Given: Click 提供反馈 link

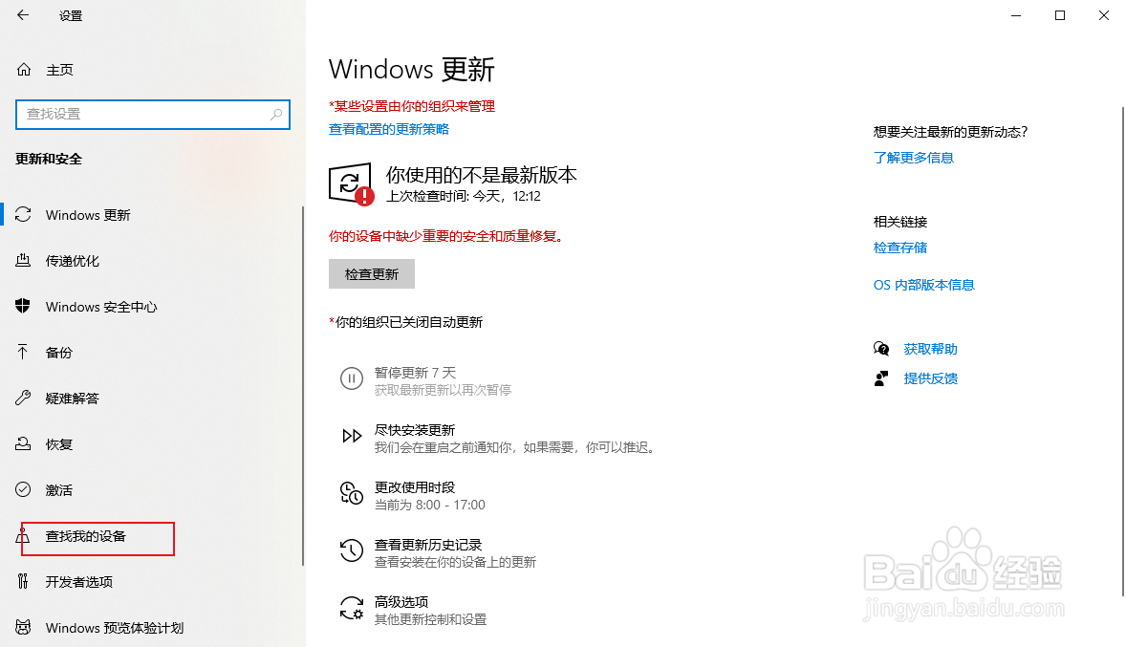Looking at the screenshot, I should [x=930, y=378].
